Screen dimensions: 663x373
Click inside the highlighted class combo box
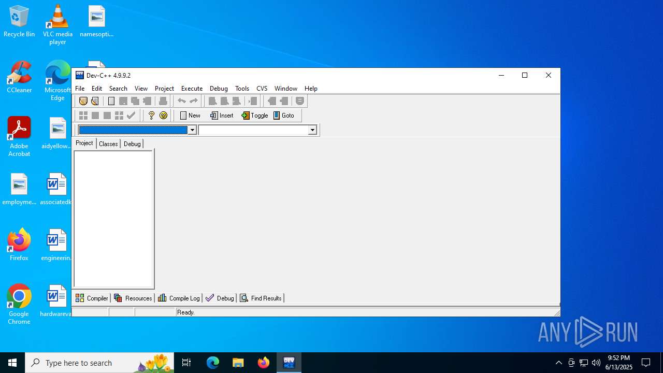[133, 130]
